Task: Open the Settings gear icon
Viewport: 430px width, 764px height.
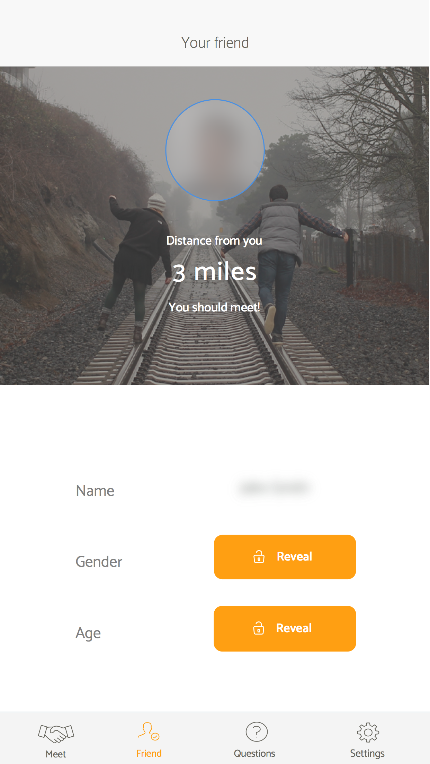Action: click(x=368, y=732)
